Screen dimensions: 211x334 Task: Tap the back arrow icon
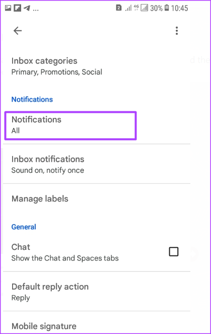coord(18,31)
